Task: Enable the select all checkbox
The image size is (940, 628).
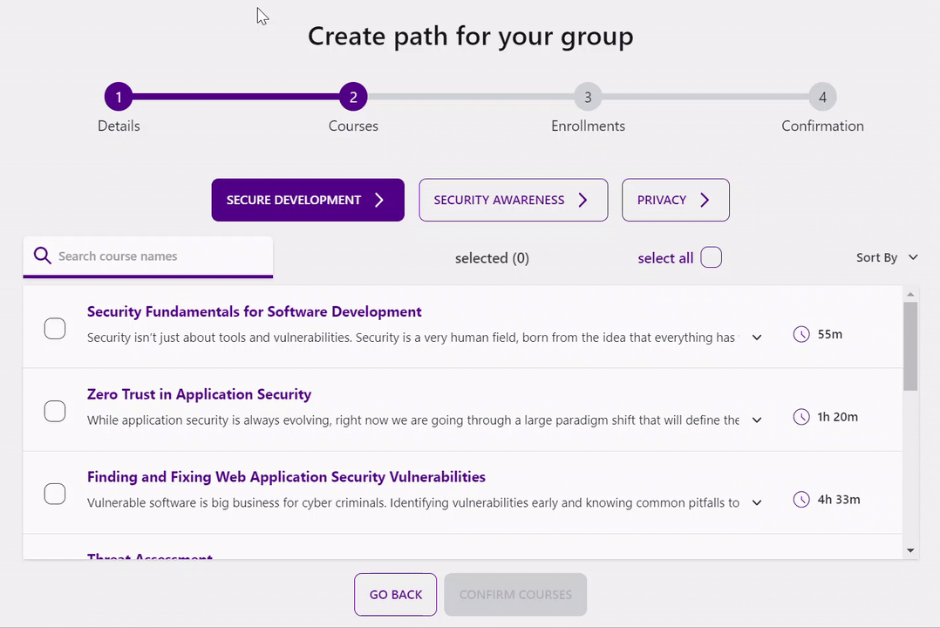Action: point(711,256)
